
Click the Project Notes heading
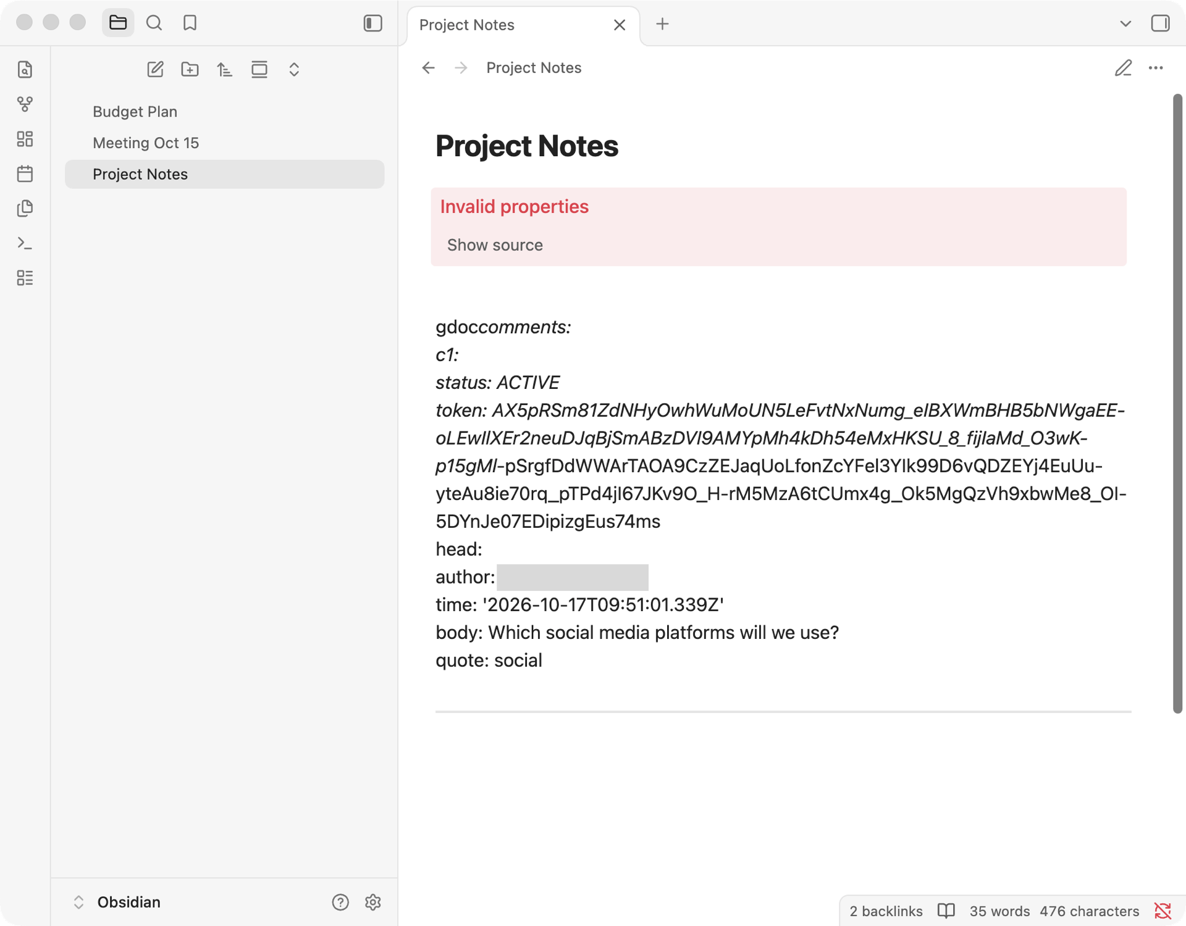(526, 146)
